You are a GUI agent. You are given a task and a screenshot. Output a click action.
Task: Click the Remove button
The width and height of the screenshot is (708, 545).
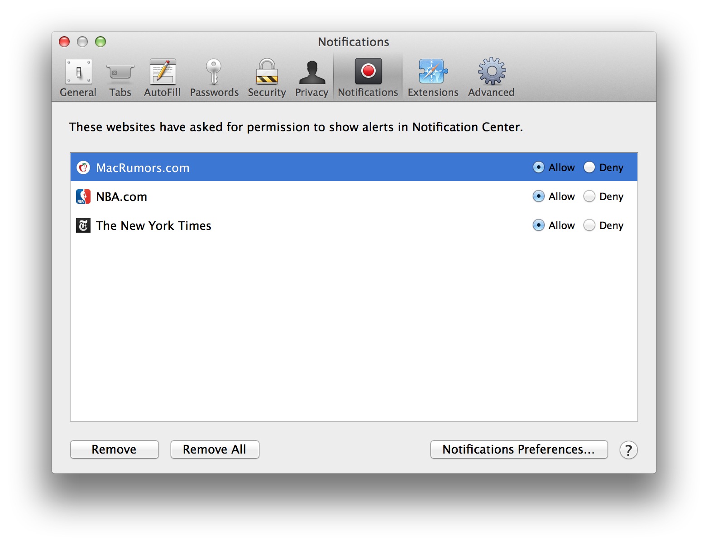(x=115, y=449)
